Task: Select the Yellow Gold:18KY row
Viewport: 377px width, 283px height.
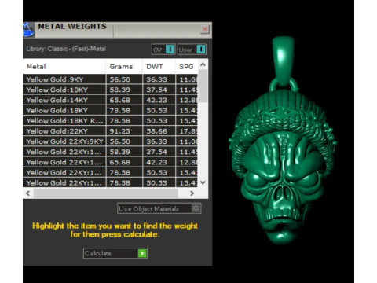Action: 110,111
